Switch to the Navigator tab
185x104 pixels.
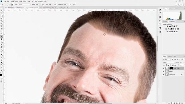tap(172, 9)
